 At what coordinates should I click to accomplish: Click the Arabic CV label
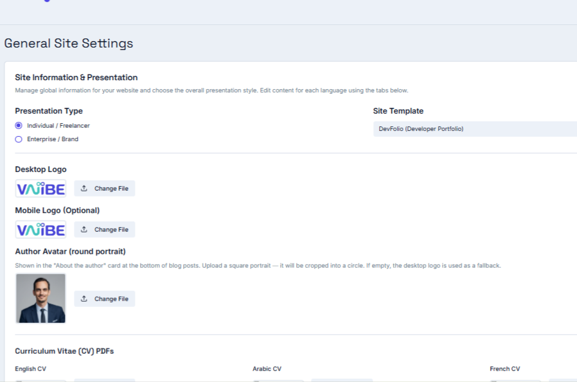pos(267,369)
